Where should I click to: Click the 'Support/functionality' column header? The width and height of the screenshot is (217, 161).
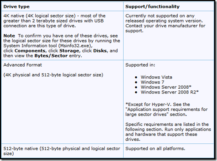coord(152,7)
